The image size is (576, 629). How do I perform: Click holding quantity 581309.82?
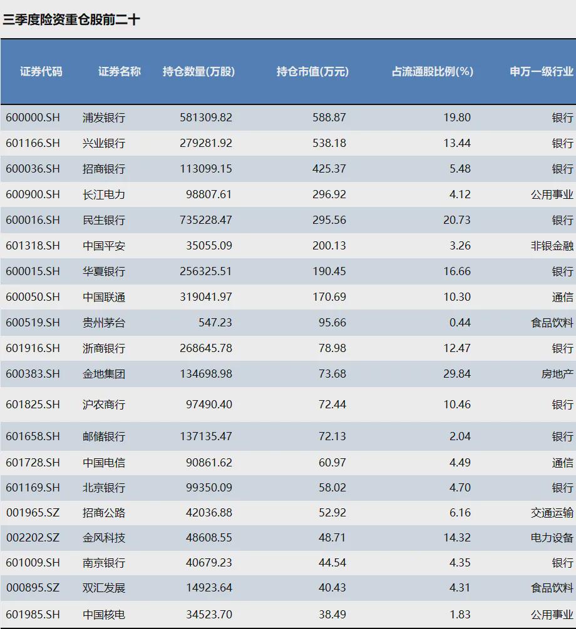click(x=205, y=118)
